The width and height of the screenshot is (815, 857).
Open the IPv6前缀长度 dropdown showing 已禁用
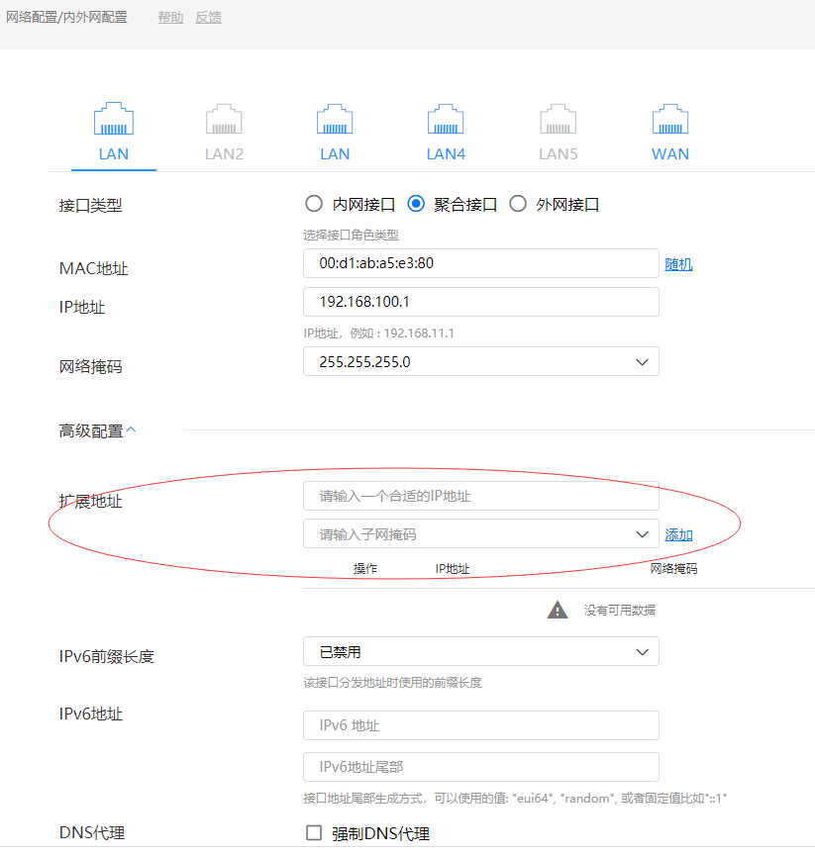coord(481,651)
